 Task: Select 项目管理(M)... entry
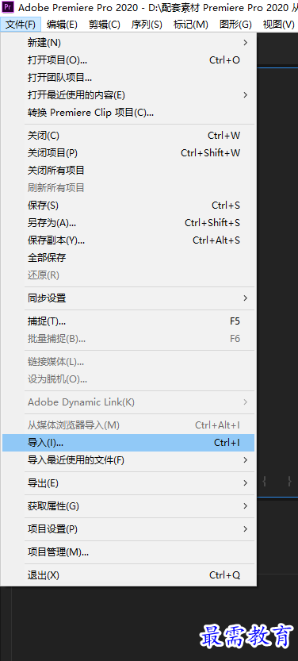point(128,552)
